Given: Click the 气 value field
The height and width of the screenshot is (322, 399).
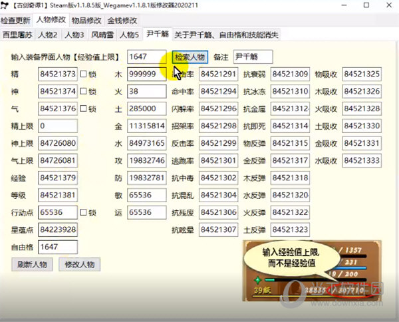Looking at the screenshot, I should 58,108.
